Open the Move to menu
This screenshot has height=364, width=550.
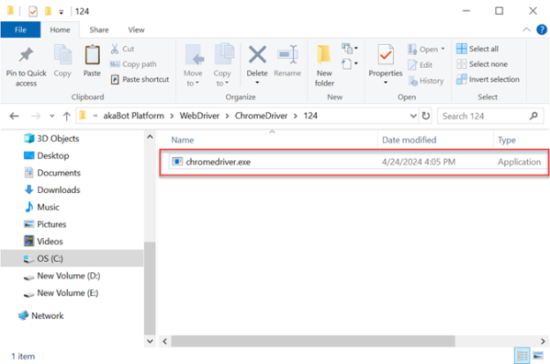[x=193, y=65]
